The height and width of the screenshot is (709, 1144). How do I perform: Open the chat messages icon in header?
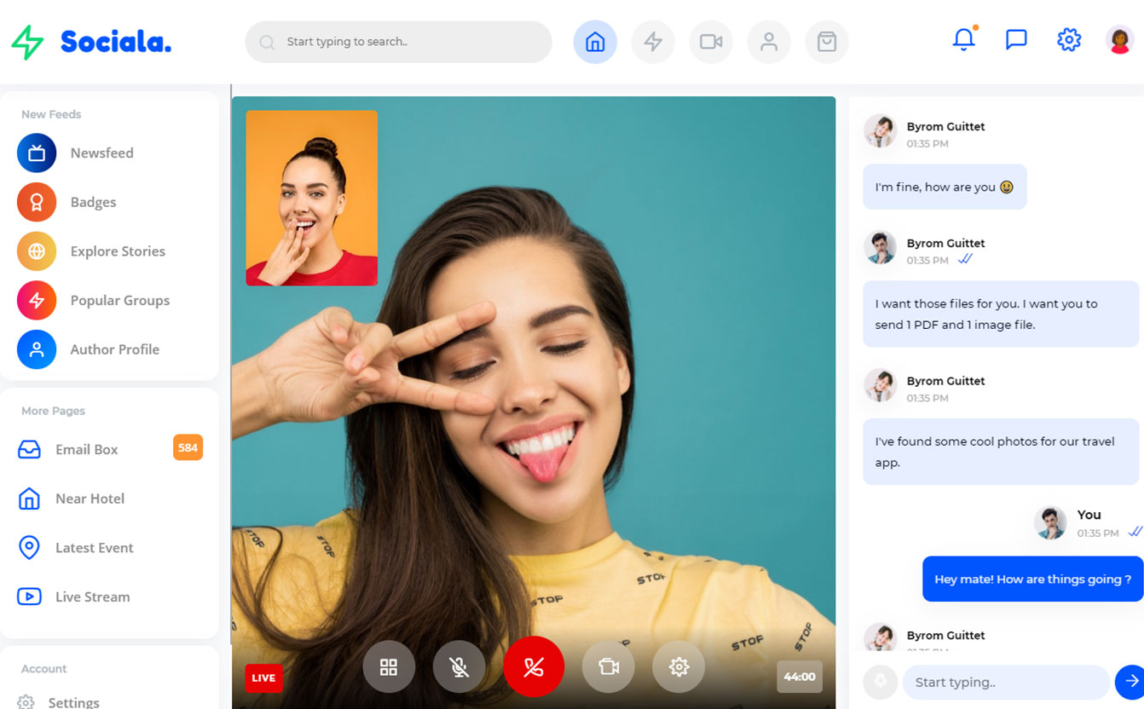1016,39
